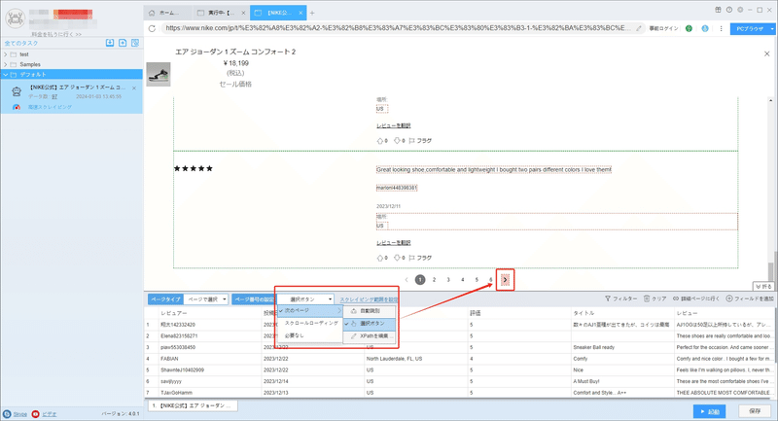Switch to the ホーム tab
This screenshot has width=778, height=421.
(x=168, y=13)
